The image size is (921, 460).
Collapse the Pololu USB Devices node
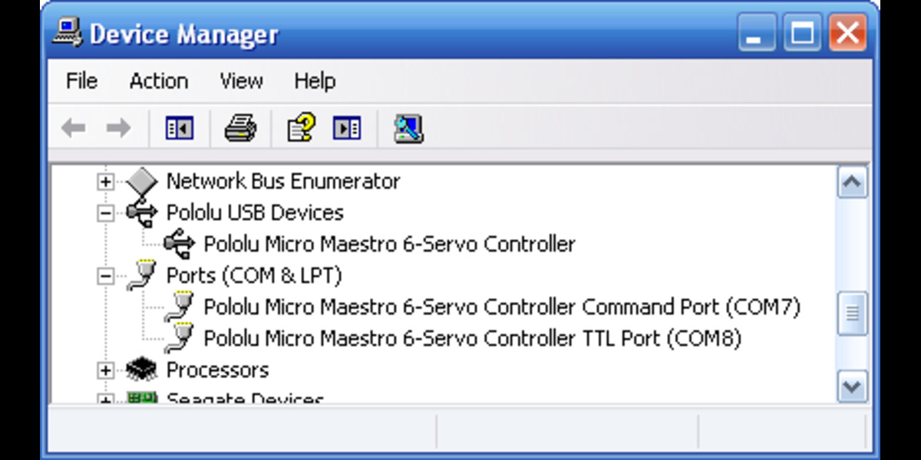(104, 212)
